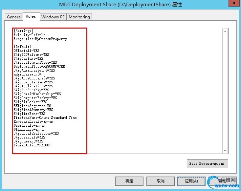Confirm with the 确定 button

[x=129, y=181]
